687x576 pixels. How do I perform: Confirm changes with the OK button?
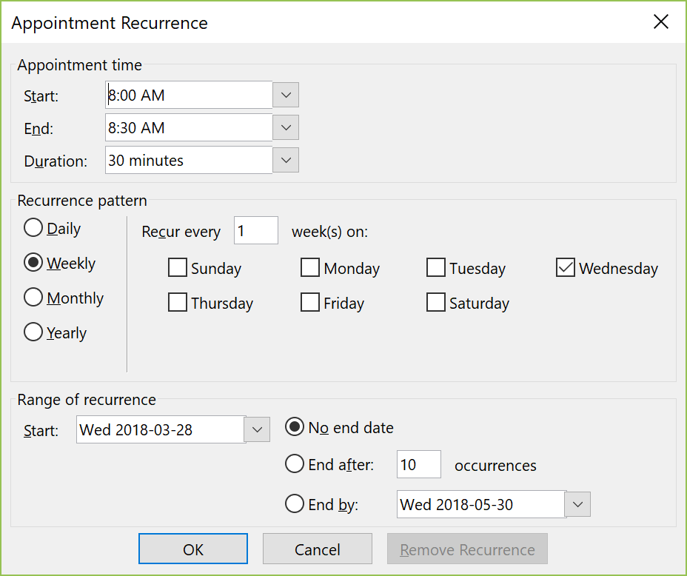[x=192, y=549]
